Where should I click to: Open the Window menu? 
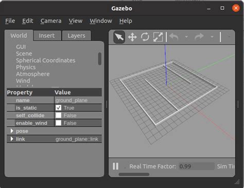click(x=101, y=21)
